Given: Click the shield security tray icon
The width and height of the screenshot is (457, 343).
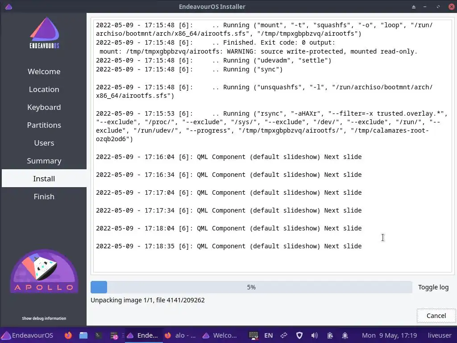Looking at the screenshot, I should coord(299,335).
